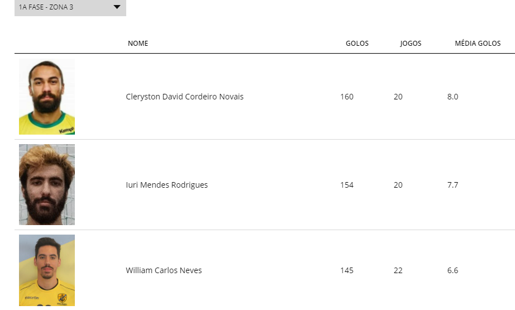Select the 154 goals value for Iuri
The image size is (515, 310).
click(x=347, y=185)
